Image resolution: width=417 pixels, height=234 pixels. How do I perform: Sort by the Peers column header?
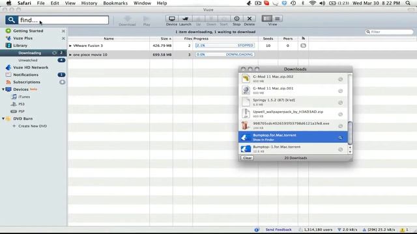coord(288,39)
